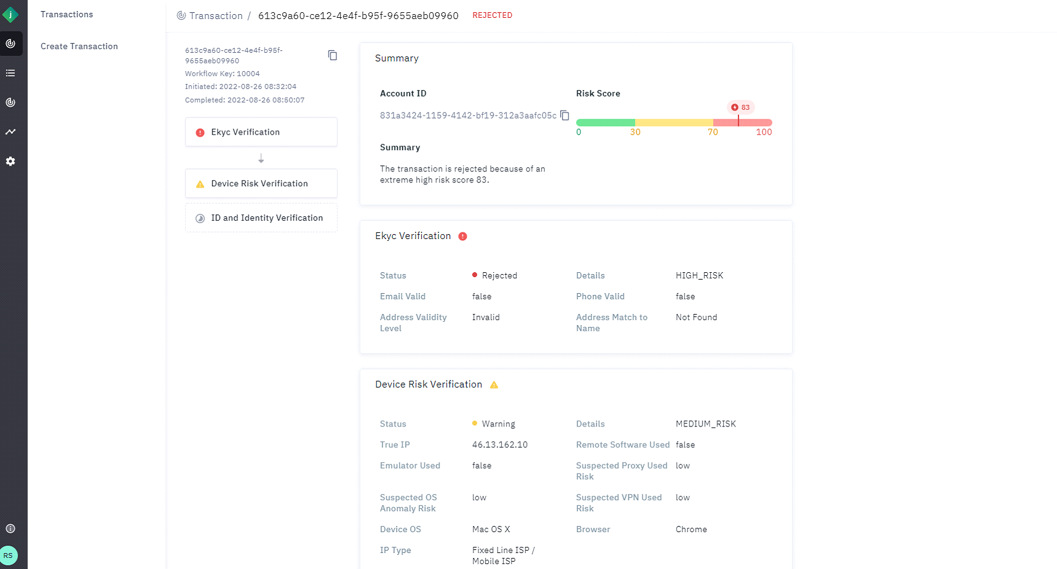
Task: Click the Ekyc Verification red alert icon
Action: (x=463, y=237)
